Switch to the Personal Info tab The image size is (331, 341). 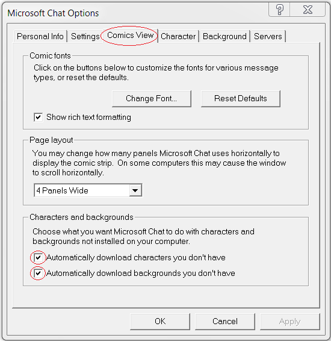click(x=40, y=36)
